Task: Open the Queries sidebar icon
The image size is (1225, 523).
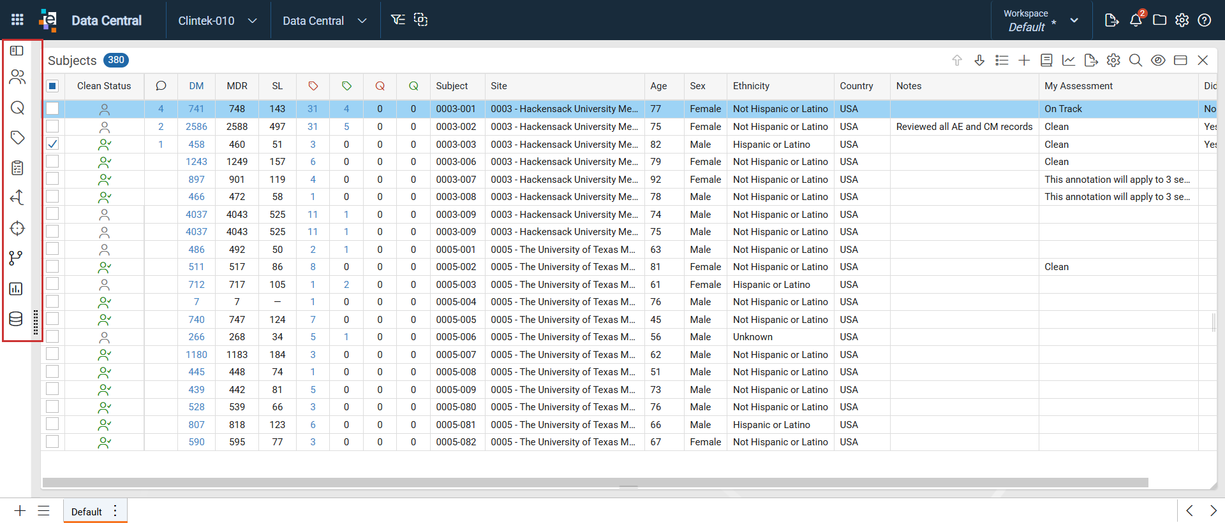Action: pyautogui.click(x=17, y=108)
